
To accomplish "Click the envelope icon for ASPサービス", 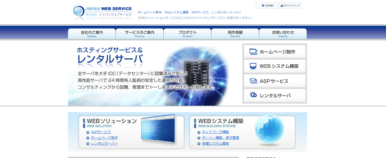I will tap(253, 81).
